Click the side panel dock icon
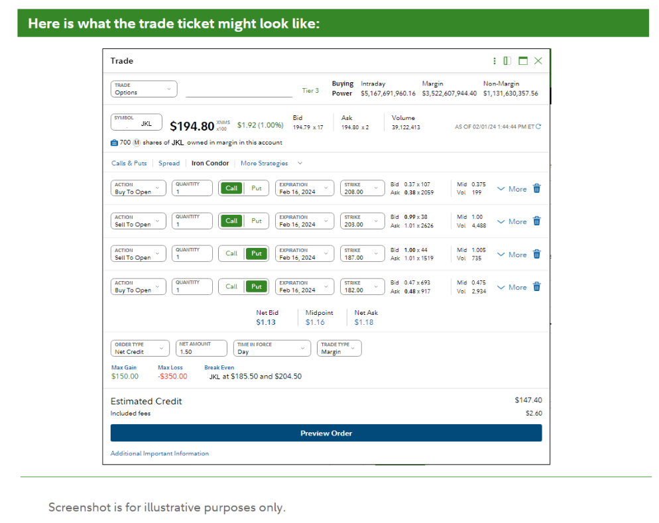This screenshot has width=659, height=523. (x=507, y=61)
